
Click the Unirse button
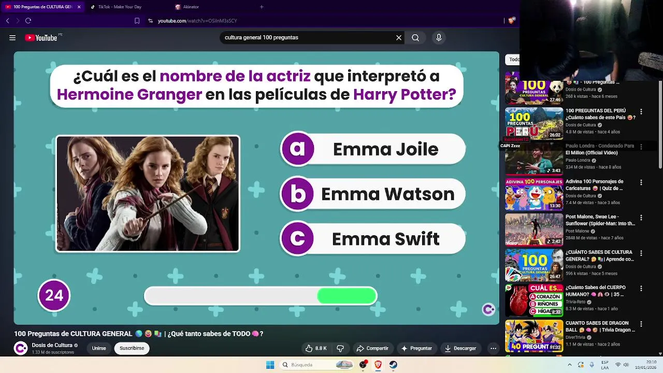click(99, 349)
